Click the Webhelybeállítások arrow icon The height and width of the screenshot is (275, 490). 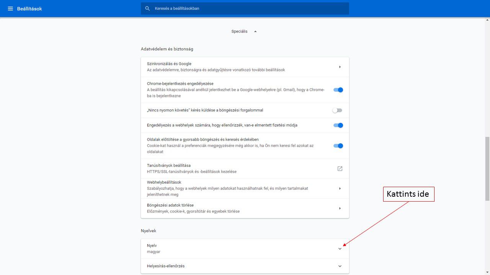pyautogui.click(x=340, y=188)
